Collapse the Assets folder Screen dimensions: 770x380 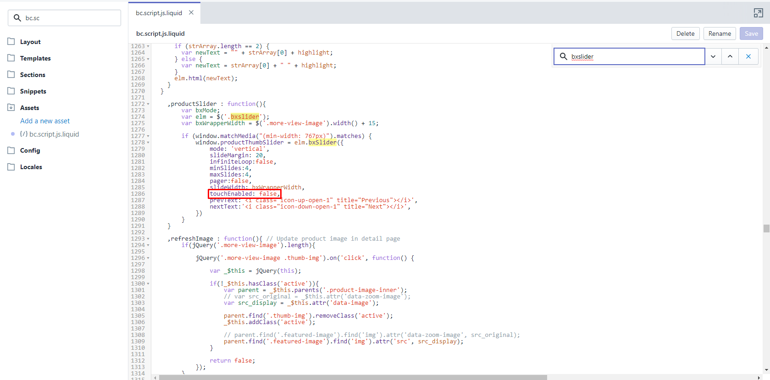(x=29, y=108)
